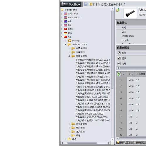Image resolution: width=146 pixels, height=146 pixels.
Task: Click the bolt preview thumbnail
Action: [x=130, y=13]
